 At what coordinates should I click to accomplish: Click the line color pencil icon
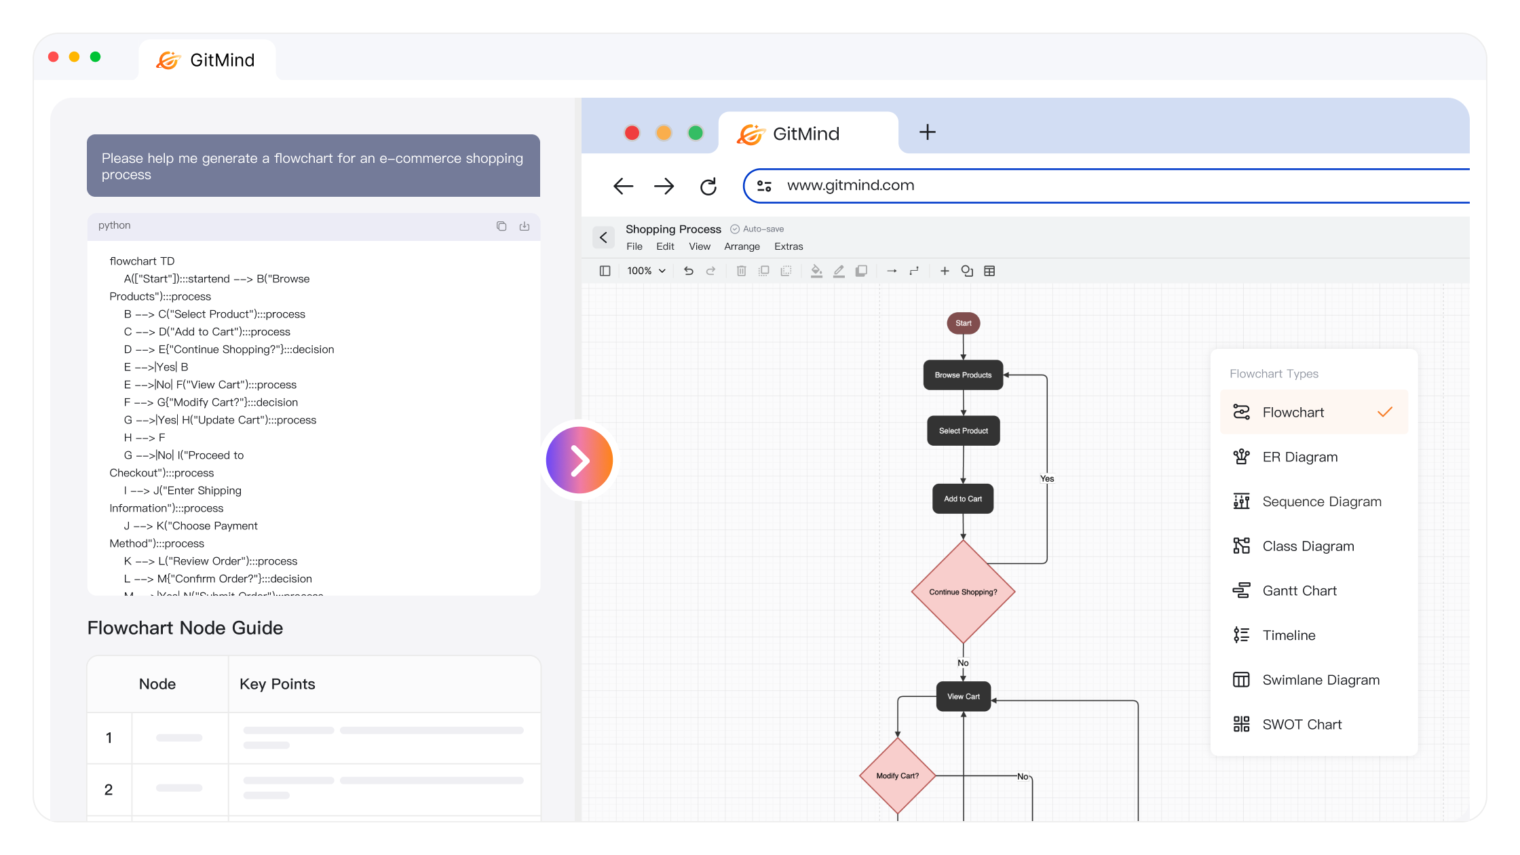839,271
